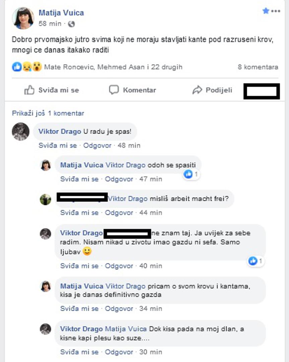Open the three-dots post options menu
This screenshot has height=362, width=289.
(x=276, y=11)
